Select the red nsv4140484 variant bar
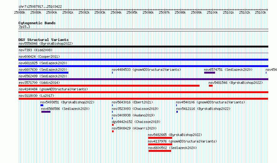The width and height of the screenshot is (277, 163). [143, 92]
